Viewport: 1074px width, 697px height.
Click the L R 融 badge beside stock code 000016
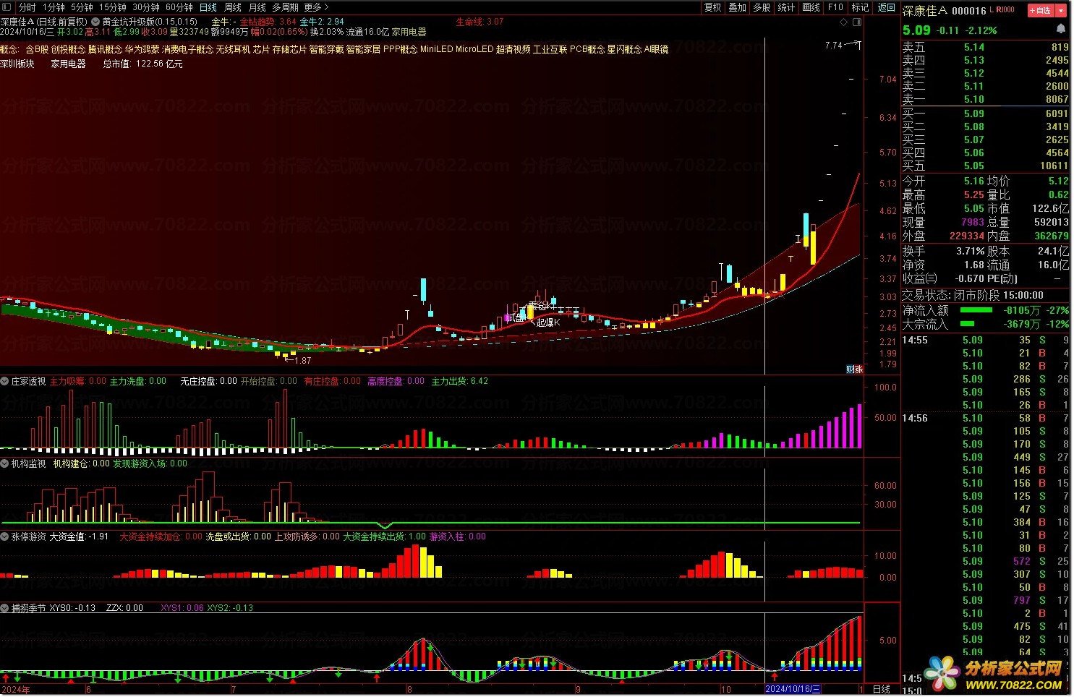click(x=1003, y=10)
